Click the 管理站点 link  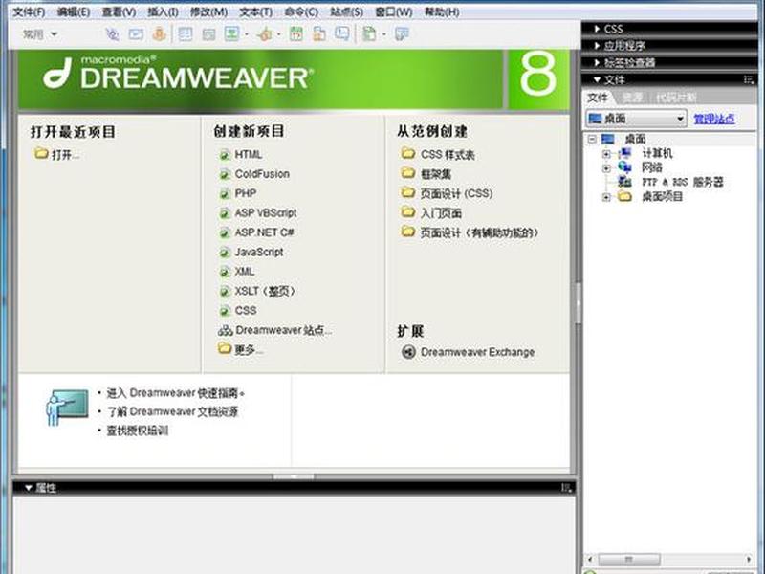tap(714, 119)
